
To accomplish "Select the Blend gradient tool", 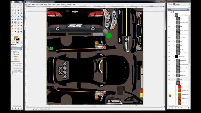I will pyautogui.click(x=18, y=22).
